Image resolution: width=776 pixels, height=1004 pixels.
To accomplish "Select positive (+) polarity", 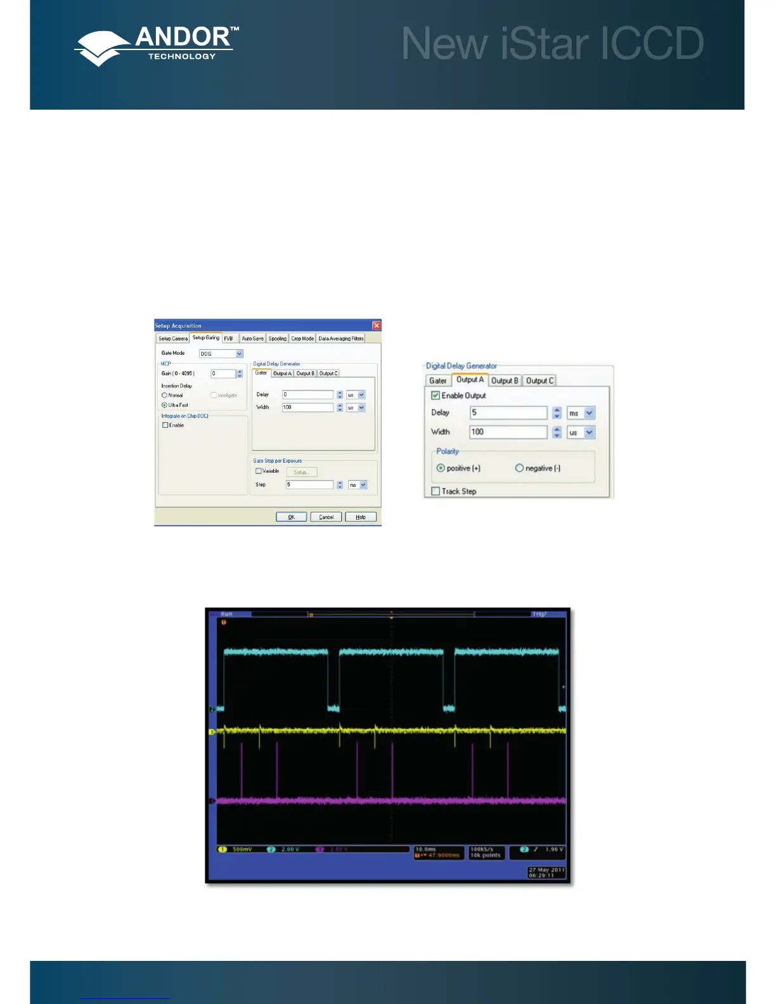I will click(x=441, y=468).
